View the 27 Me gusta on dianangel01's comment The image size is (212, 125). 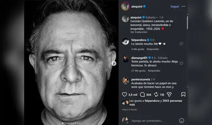[138, 71]
